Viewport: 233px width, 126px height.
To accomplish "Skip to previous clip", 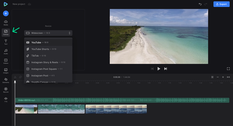I will click(152, 69).
